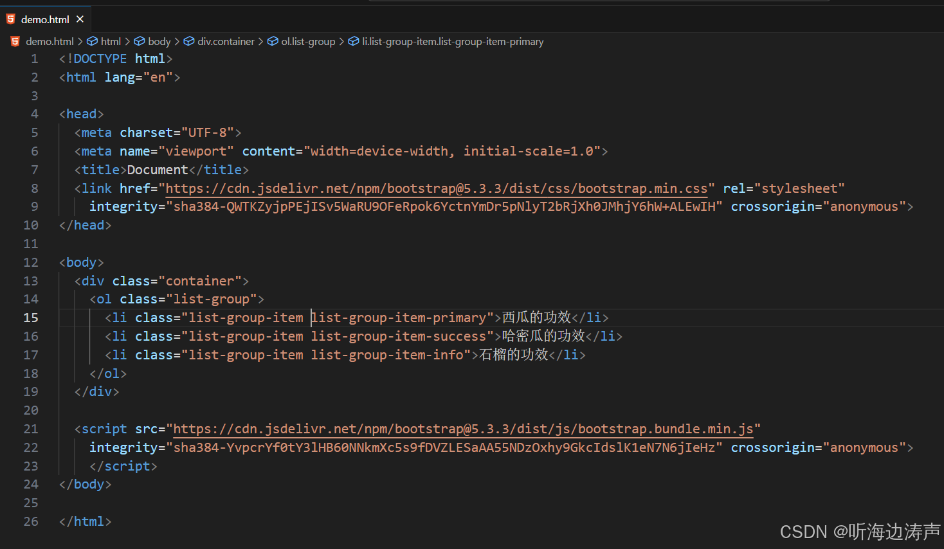This screenshot has height=549, width=944.
Task: Open the li.list-group-item breadcrumb segment
Action: [x=453, y=42]
